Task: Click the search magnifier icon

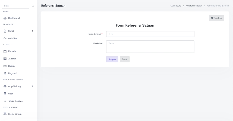Action: click(x=33, y=6)
